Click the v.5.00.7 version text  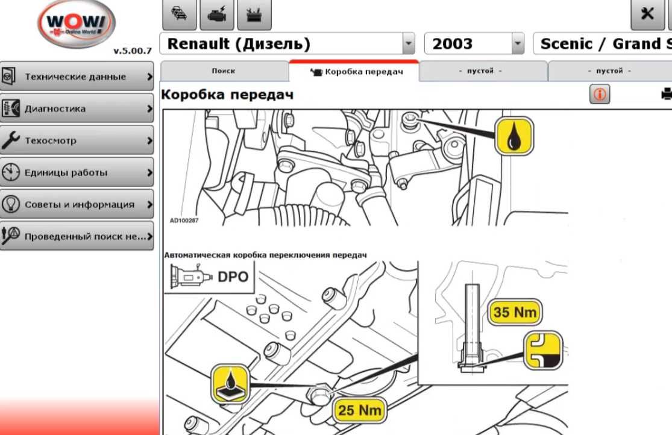(133, 51)
